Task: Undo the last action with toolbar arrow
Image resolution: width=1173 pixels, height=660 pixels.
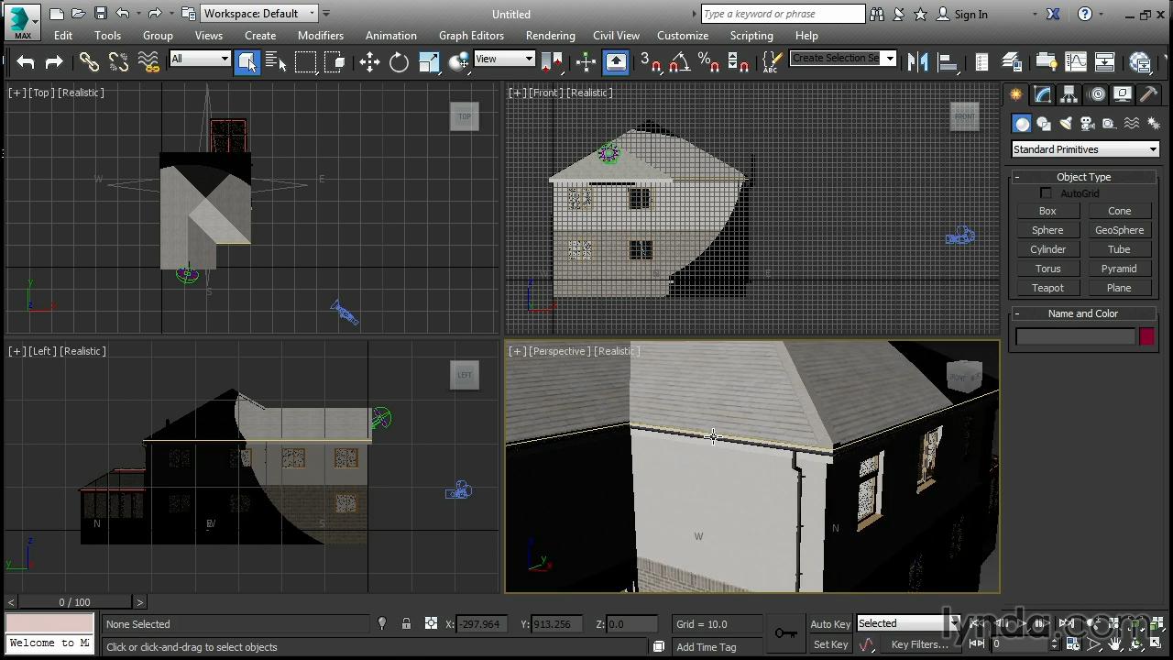Action: point(25,61)
